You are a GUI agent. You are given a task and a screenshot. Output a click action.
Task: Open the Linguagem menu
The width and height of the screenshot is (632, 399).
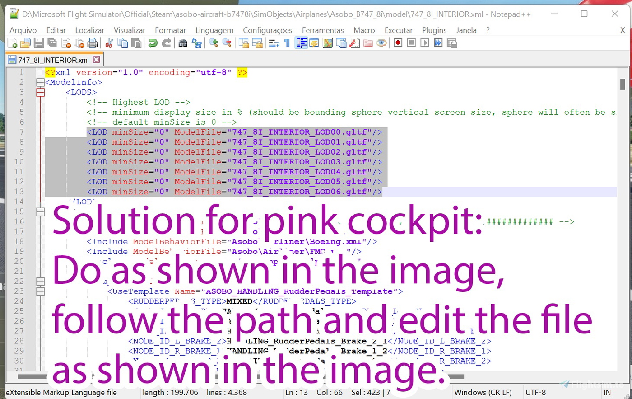[x=214, y=30]
